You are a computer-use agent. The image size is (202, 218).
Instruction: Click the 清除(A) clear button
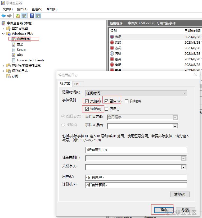[x=180, y=194]
